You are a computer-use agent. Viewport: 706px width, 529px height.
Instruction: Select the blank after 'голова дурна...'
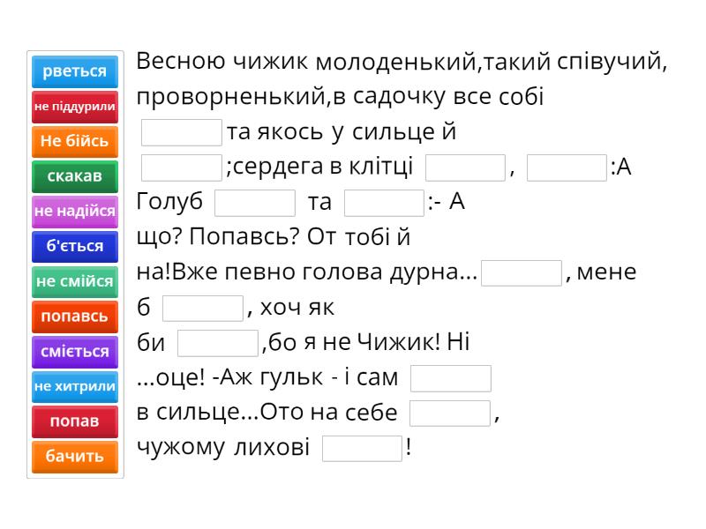pyautogui.click(x=522, y=272)
